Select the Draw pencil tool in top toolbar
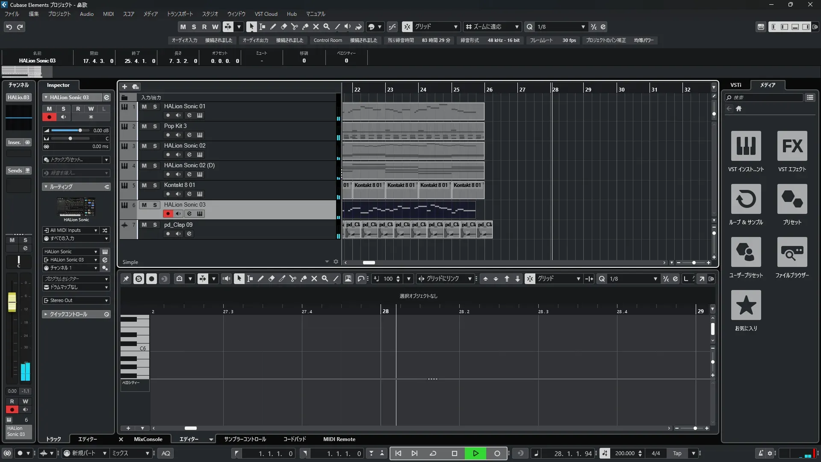The image size is (821, 462). [x=273, y=27]
